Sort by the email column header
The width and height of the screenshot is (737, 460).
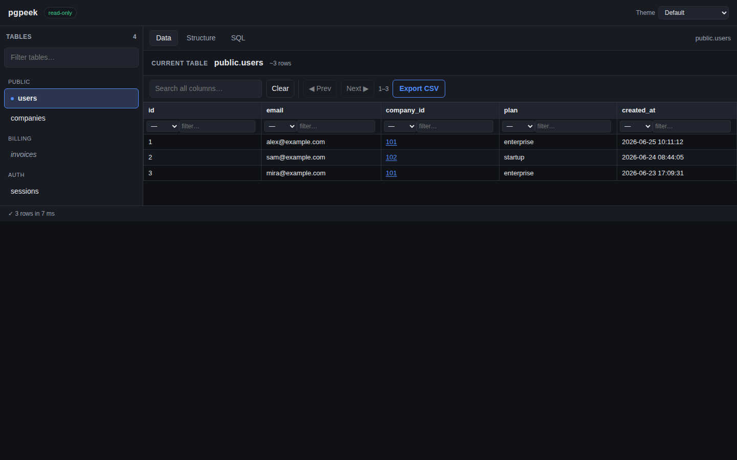[321, 110]
